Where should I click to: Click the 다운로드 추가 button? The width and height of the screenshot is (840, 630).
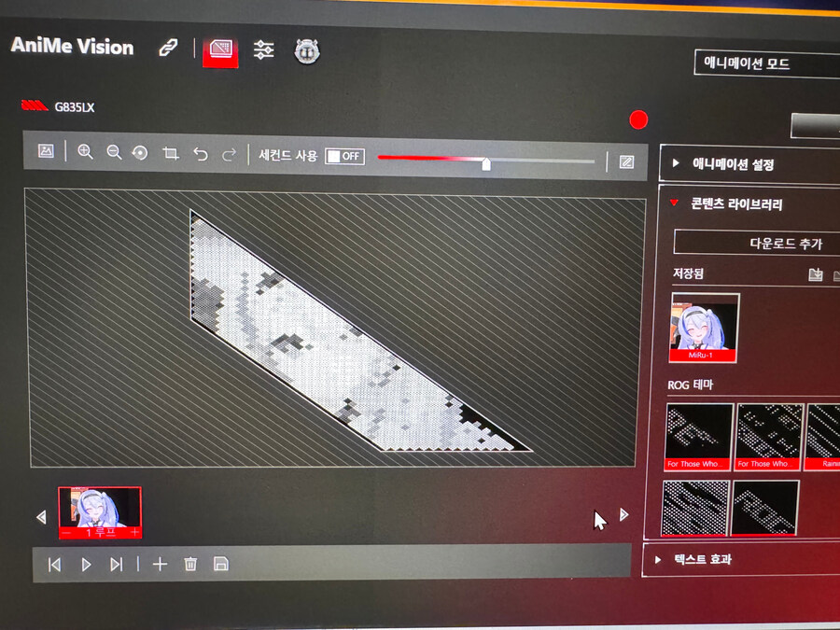point(757,244)
